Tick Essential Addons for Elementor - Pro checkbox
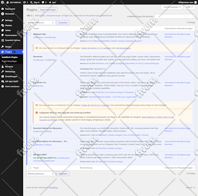Viewport: 198px width, 196px height. click(30, 141)
